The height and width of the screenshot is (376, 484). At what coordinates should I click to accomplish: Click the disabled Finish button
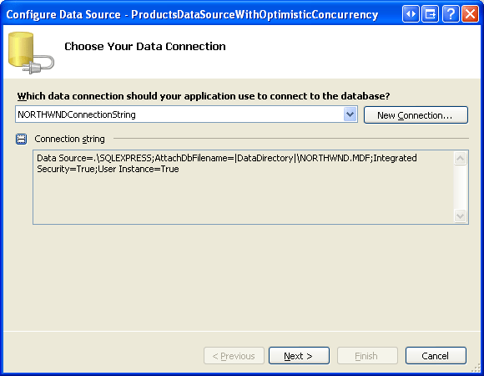pos(367,356)
